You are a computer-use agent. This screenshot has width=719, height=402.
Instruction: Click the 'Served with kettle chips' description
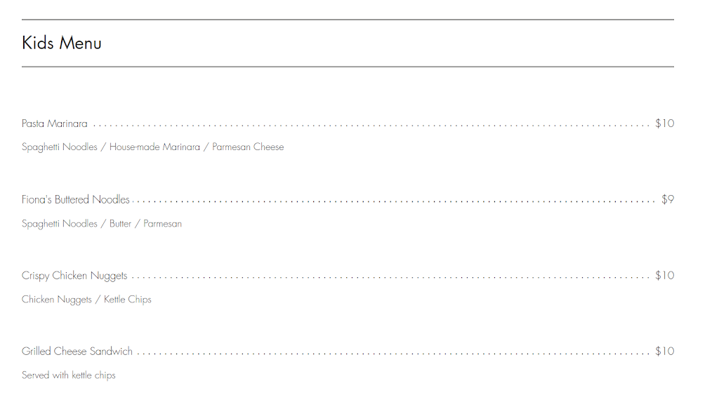point(69,375)
